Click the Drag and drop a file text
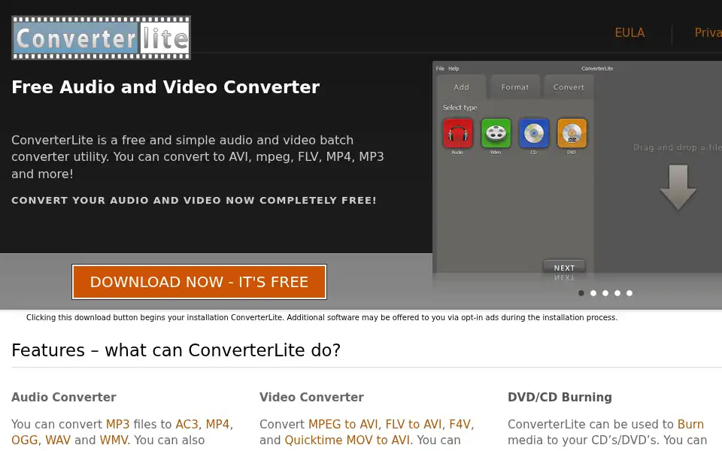 678,147
